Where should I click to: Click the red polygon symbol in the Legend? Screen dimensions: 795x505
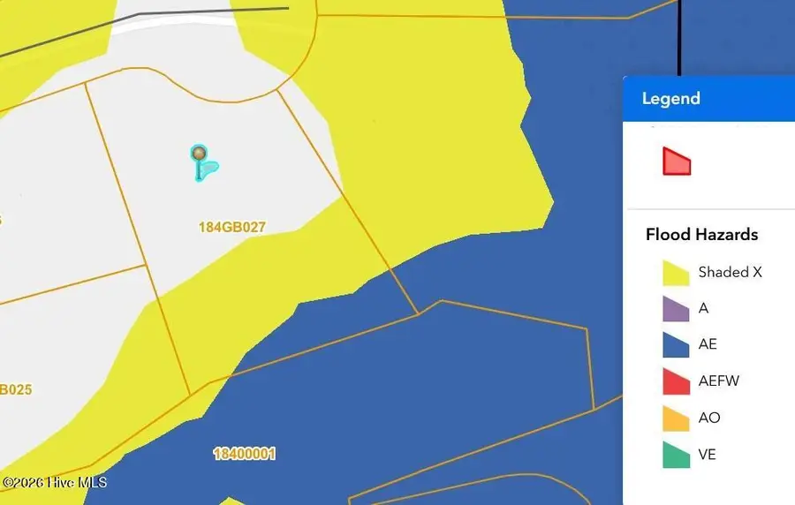click(676, 162)
